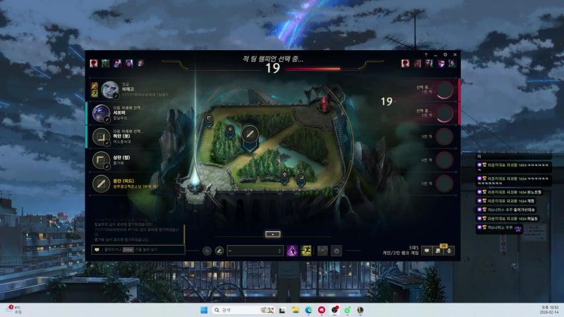
Task: Click the second banned champion icon, enemy side
Action: click(417, 63)
